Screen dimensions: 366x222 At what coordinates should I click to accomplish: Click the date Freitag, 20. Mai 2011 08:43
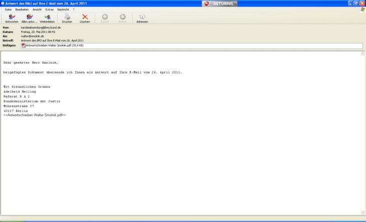[x=38, y=32]
